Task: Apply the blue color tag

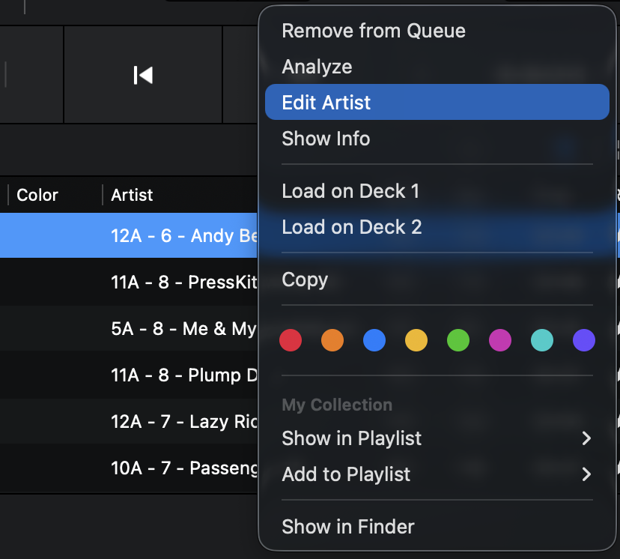Action: point(374,341)
